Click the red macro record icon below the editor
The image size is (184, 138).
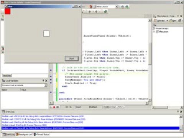[54, 107]
